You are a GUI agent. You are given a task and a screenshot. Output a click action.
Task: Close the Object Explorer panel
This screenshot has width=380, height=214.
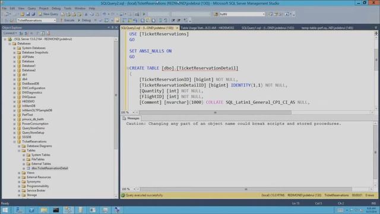tap(116, 28)
